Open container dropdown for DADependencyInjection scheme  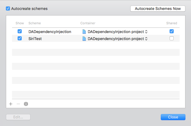146,32
